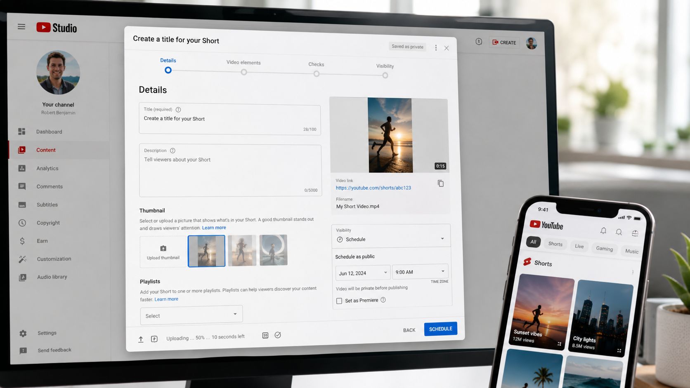Click the video preview of the runner

pyautogui.click(x=390, y=135)
